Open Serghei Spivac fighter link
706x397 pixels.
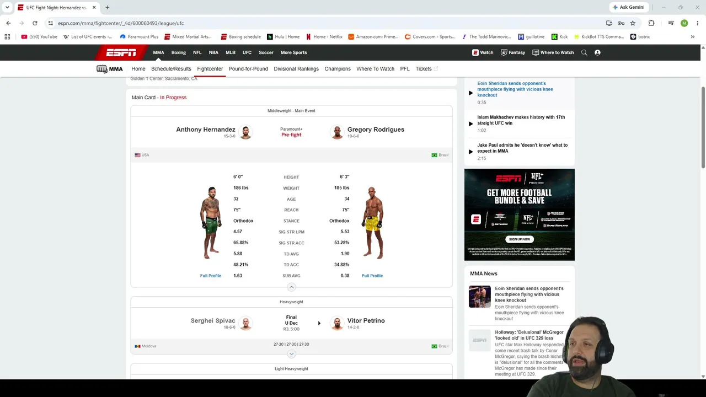pyautogui.click(x=213, y=321)
